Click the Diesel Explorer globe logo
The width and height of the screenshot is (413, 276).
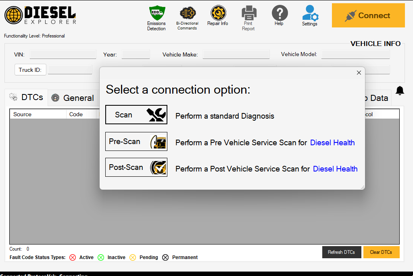point(13,15)
